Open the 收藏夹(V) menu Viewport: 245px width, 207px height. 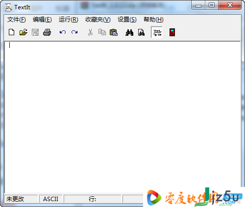98,20
